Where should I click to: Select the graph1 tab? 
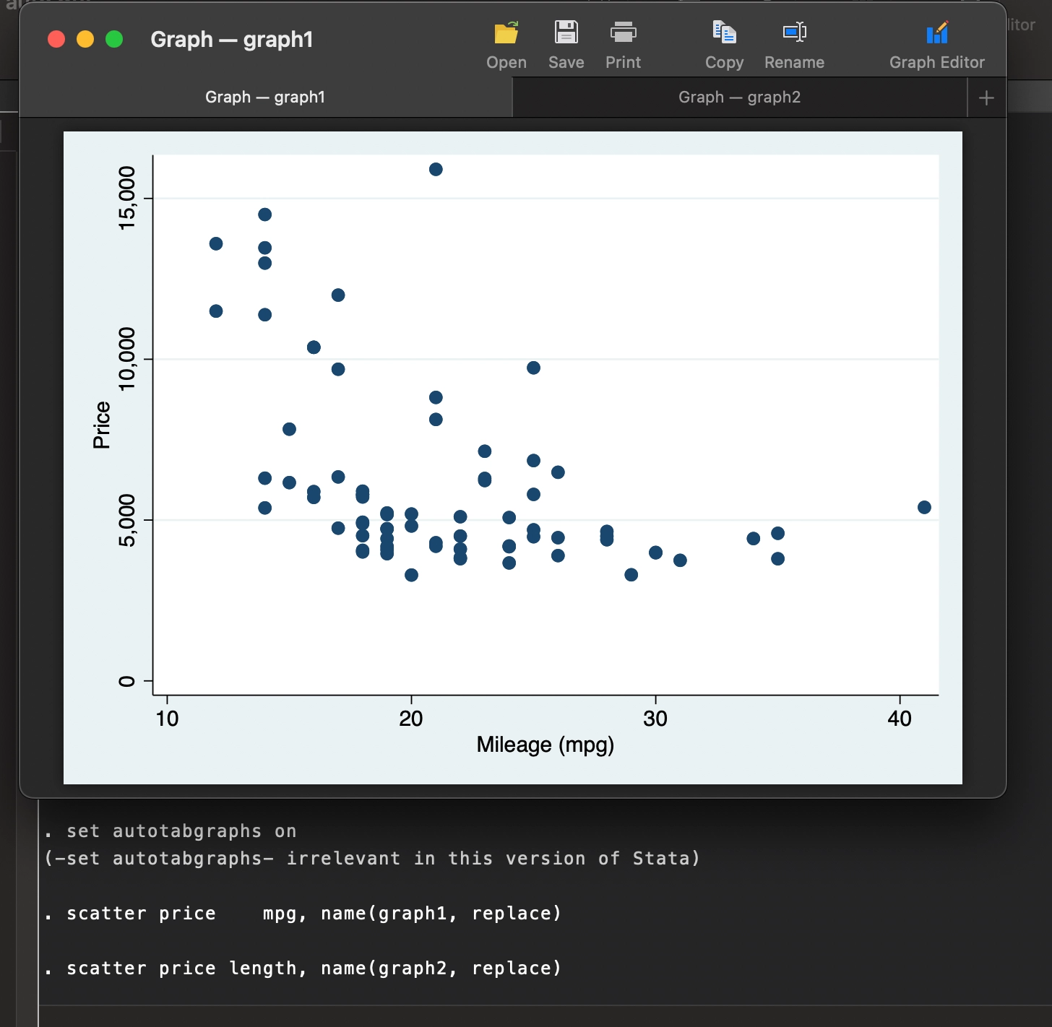(265, 97)
